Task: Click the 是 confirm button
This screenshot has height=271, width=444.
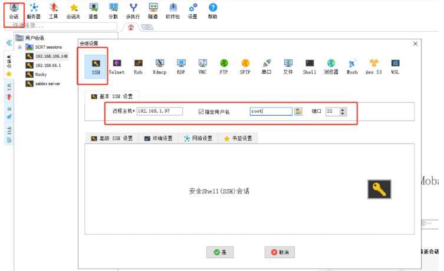Action: pyautogui.click(x=220, y=252)
